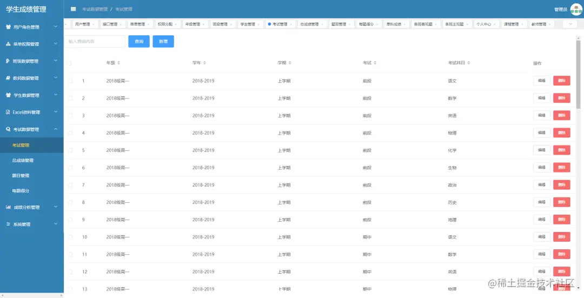This screenshot has height=298, width=584.
Task: Click red 删除 button for row 9 地理
Action: click(x=562, y=220)
